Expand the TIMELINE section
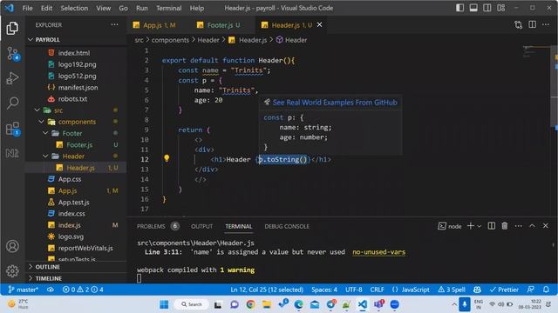 (49, 278)
